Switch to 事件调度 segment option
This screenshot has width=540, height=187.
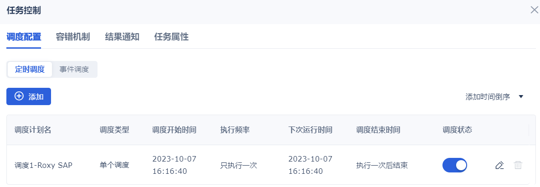pos(74,70)
